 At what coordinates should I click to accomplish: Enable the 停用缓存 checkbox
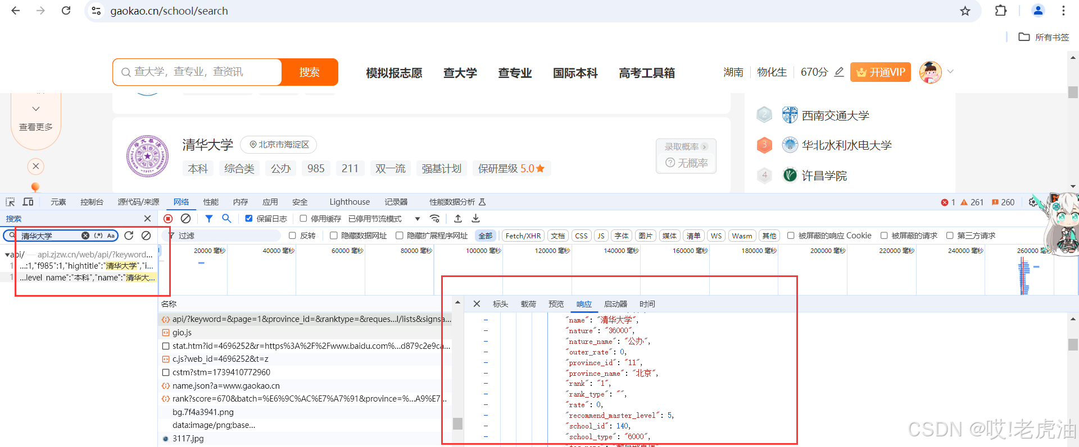303,219
